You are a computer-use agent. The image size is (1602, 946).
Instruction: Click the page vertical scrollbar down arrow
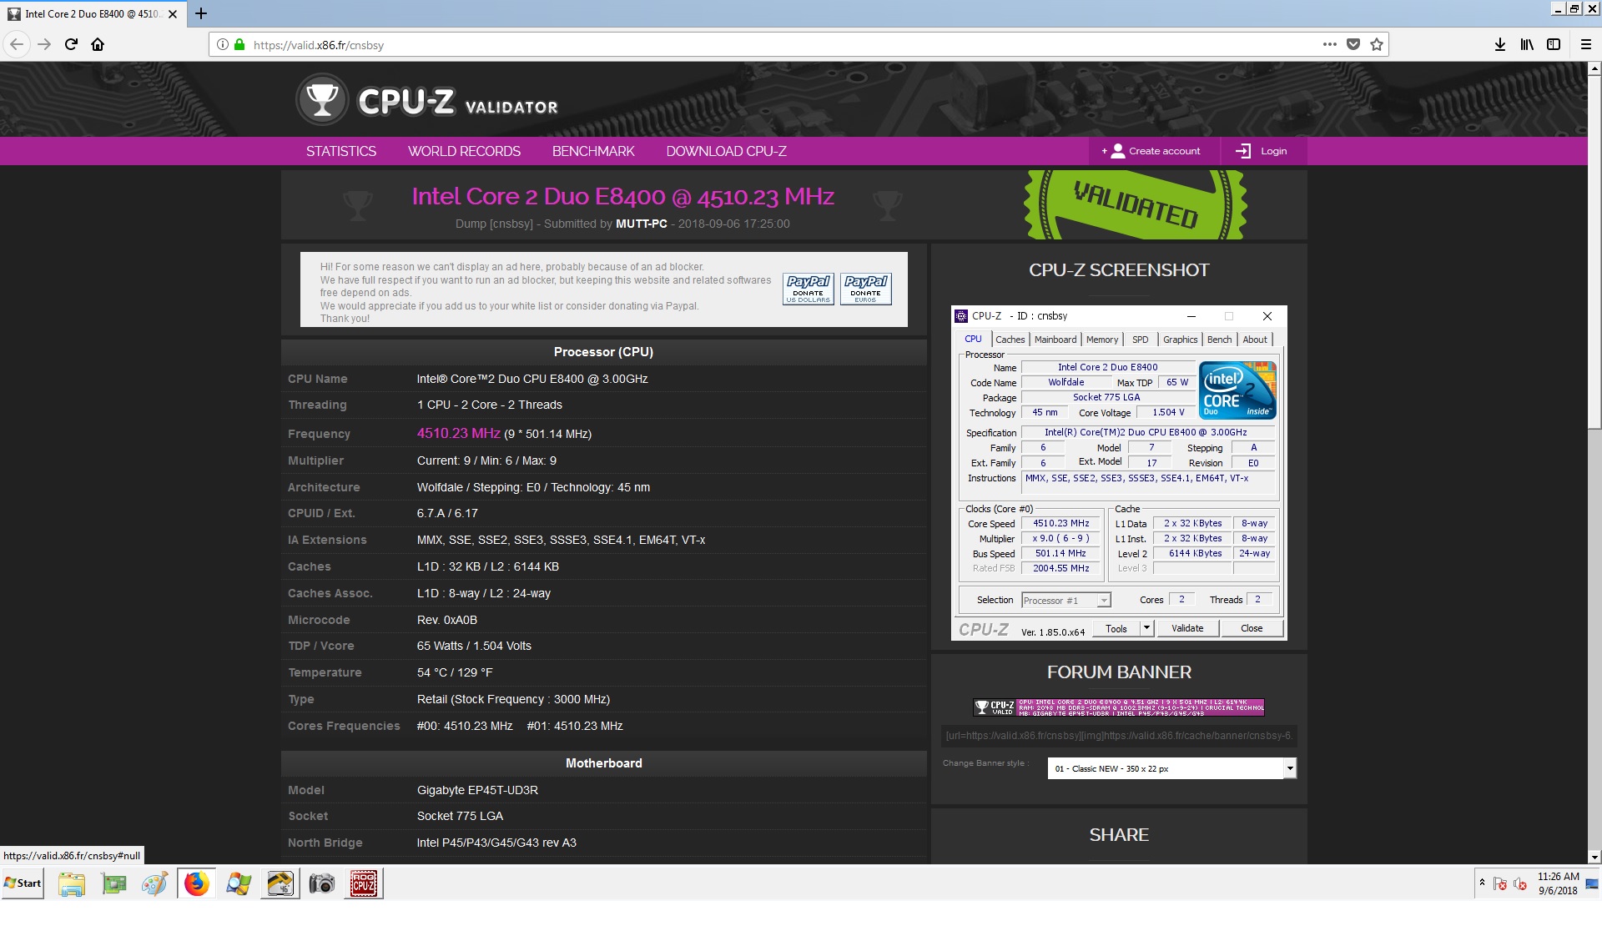tap(1594, 857)
